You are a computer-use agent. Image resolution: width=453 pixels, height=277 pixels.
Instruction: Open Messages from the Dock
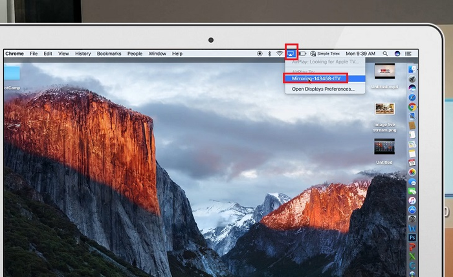[x=412, y=182]
